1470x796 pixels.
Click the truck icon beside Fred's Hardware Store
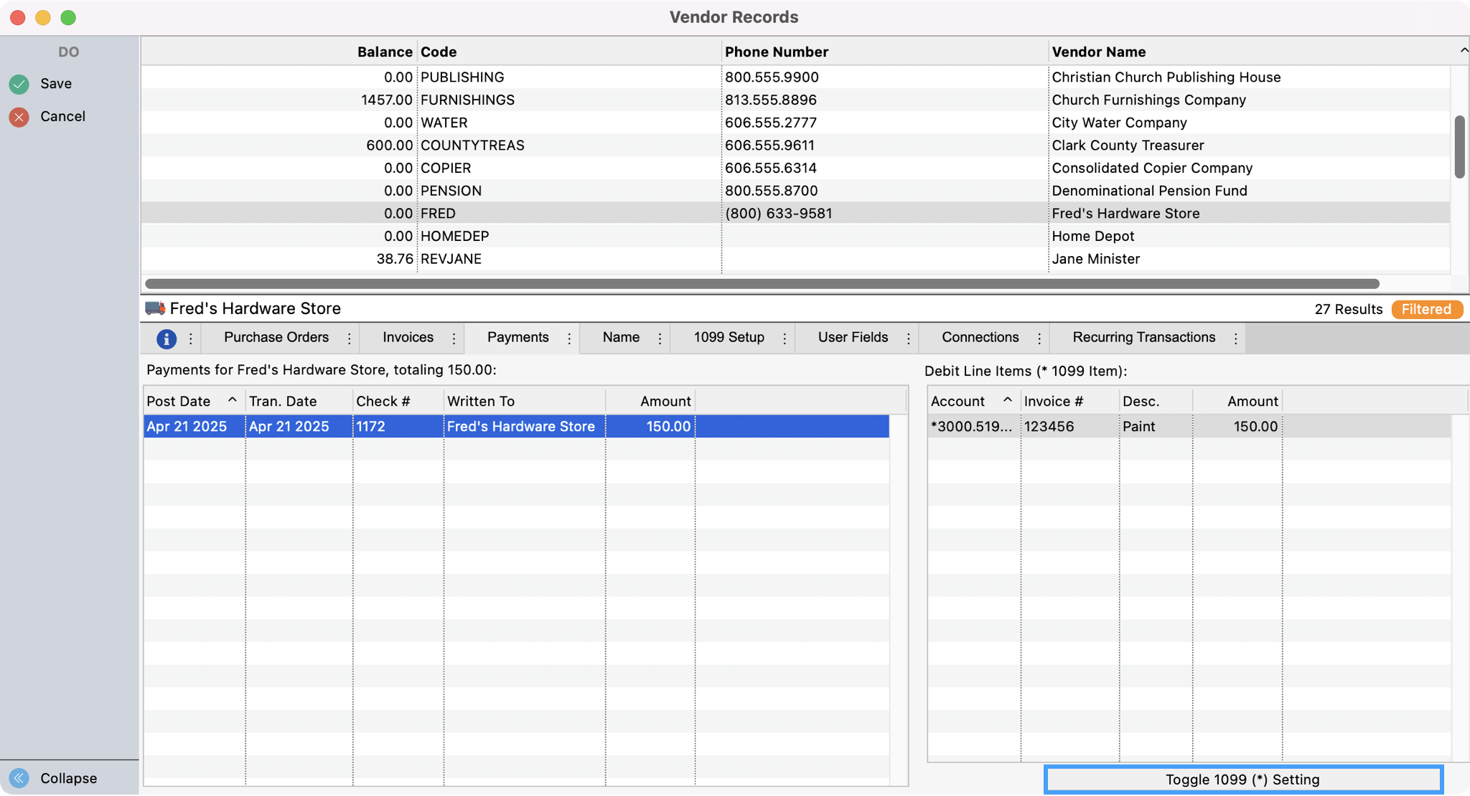tap(155, 308)
